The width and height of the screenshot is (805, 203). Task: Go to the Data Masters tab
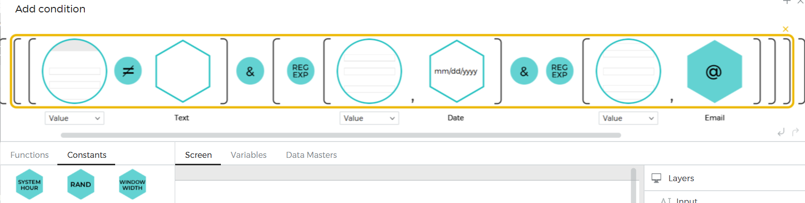pyautogui.click(x=311, y=155)
